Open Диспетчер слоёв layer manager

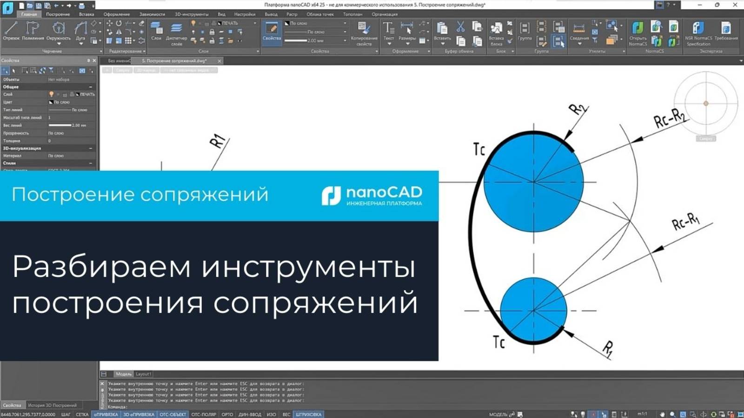coord(177,33)
